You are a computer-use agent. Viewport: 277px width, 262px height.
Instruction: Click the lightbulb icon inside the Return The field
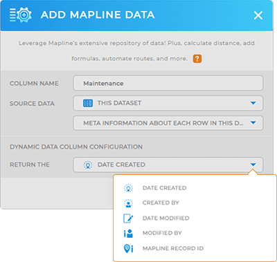coord(88,165)
